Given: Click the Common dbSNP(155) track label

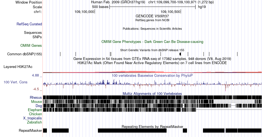Looking at the screenshot, I should coord(25,54).
